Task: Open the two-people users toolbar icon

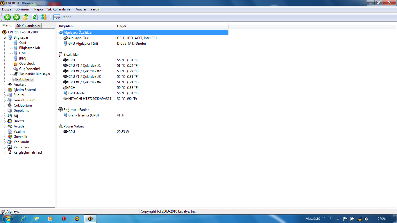Action: [44, 17]
